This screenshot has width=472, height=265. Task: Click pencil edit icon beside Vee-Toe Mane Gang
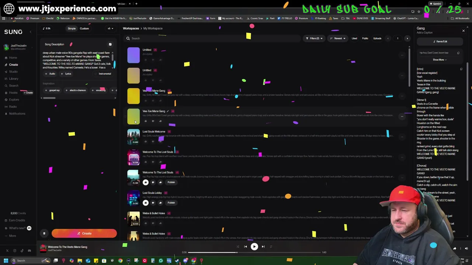coord(168,111)
